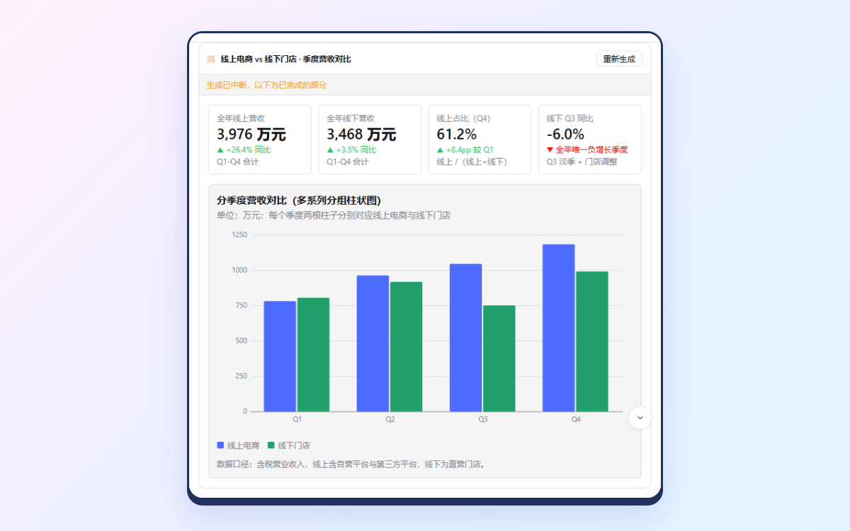Viewport: 850px width, 531px height.
Task: Toggle the 线上电商 blue legend swatch
Action: (x=220, y=445)
